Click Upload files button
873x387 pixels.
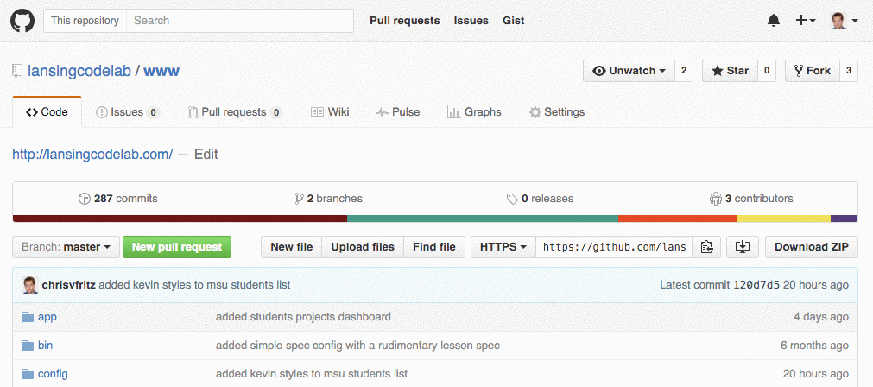coord(363,247)
